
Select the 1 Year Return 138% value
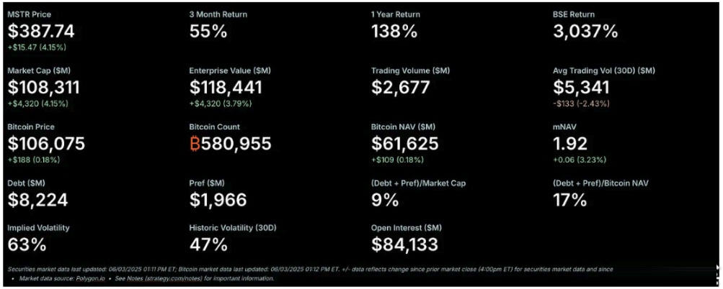coord(394,32)
